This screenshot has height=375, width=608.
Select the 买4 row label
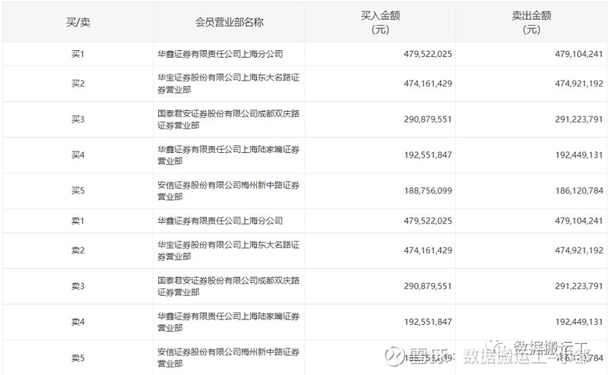(x=78, y=155)
